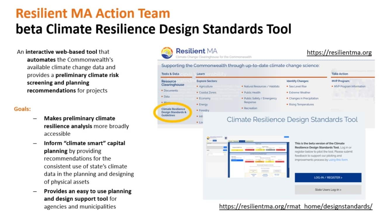This screenshot has height=214, width=380.
Task: Click the LOG-IN / REGISTER button
Action: (328, 178)
